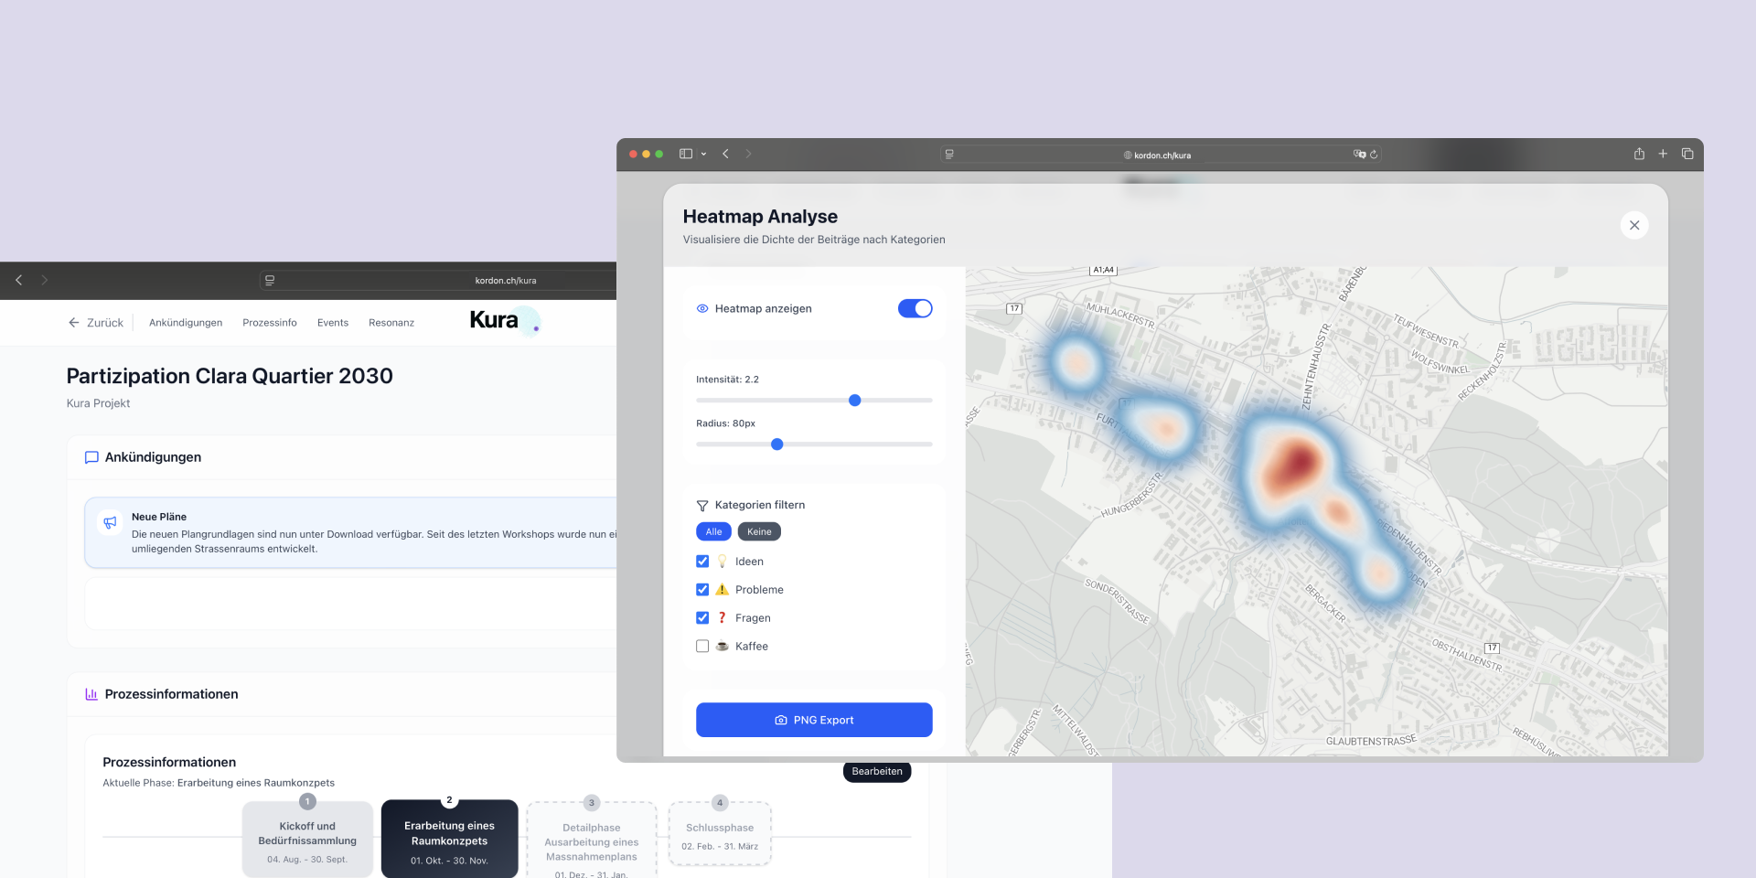Click the bar chart icon beside Prozessinformationen
Screen dimensions: 1756x878
[x=90, y=693]
